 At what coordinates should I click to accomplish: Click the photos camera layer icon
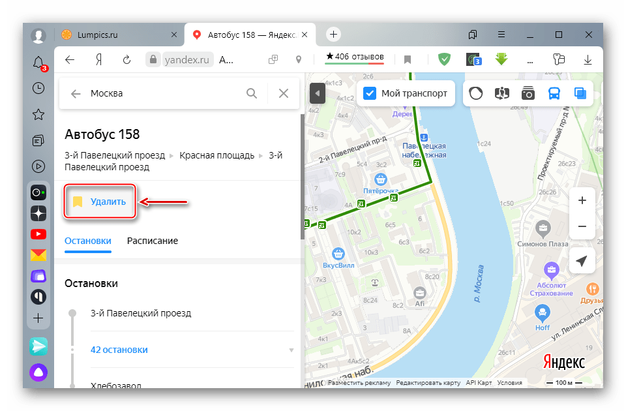coord(528,93)
